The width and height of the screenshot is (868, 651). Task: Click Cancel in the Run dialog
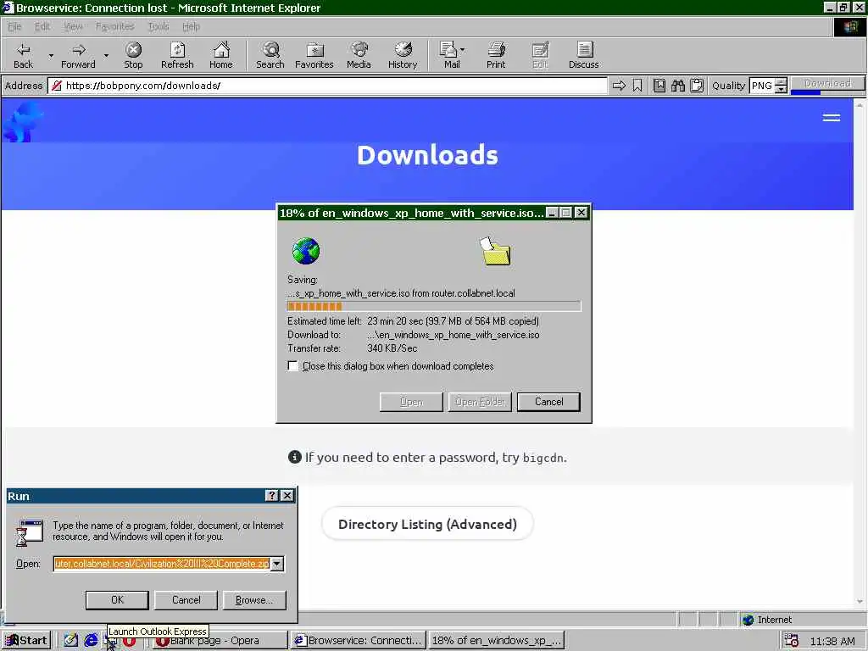[186, 600]
